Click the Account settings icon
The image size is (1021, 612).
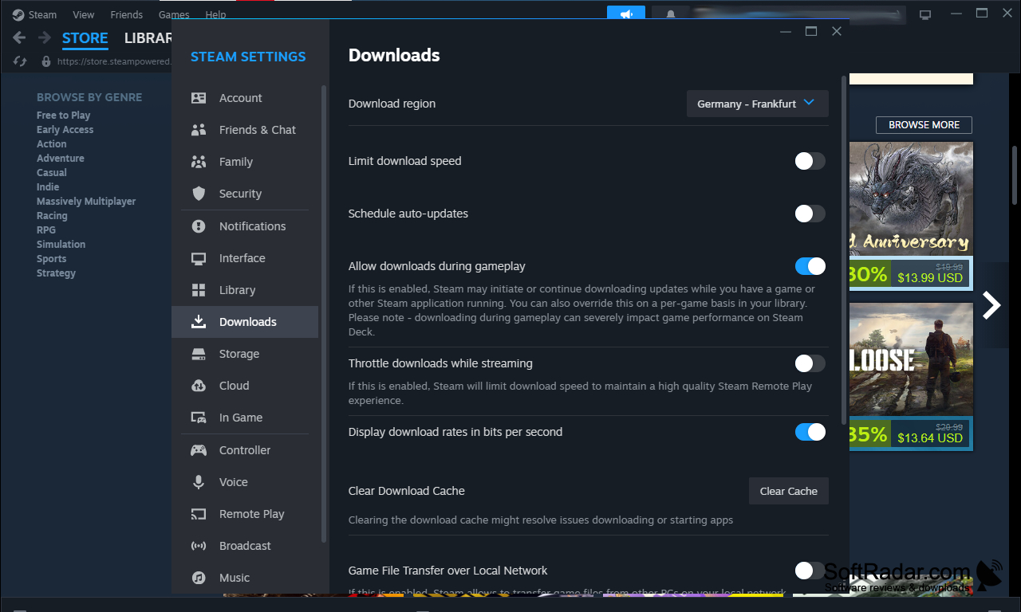tap(199, 98)
